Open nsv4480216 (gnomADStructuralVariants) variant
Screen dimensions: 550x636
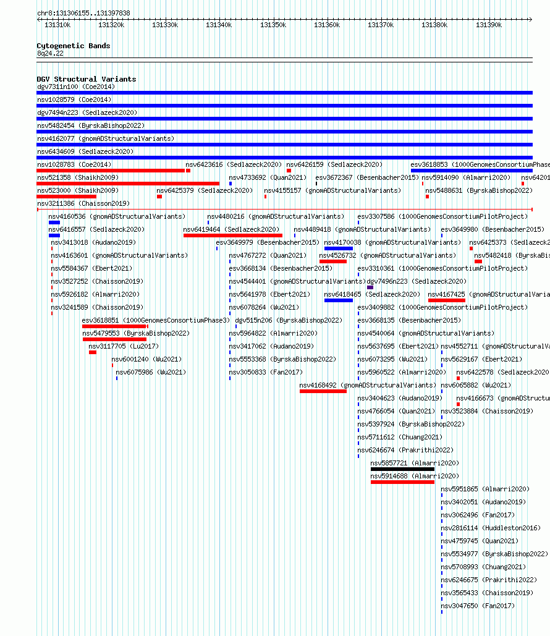[x=276, y=216]
